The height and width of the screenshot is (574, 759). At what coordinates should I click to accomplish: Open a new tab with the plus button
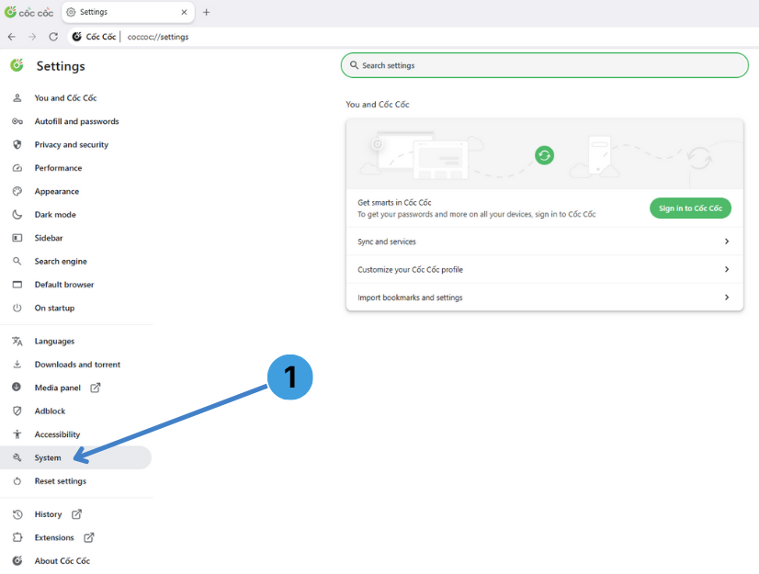(x=206, y=12)
